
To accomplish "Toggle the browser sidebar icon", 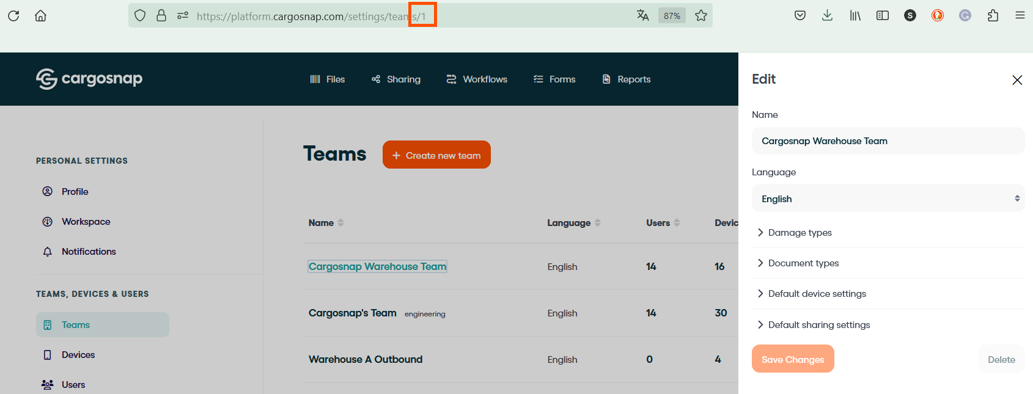I will tap(883, 16).
